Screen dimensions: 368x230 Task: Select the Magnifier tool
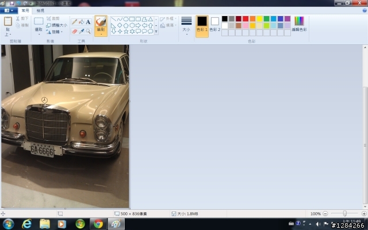(88, 31)
